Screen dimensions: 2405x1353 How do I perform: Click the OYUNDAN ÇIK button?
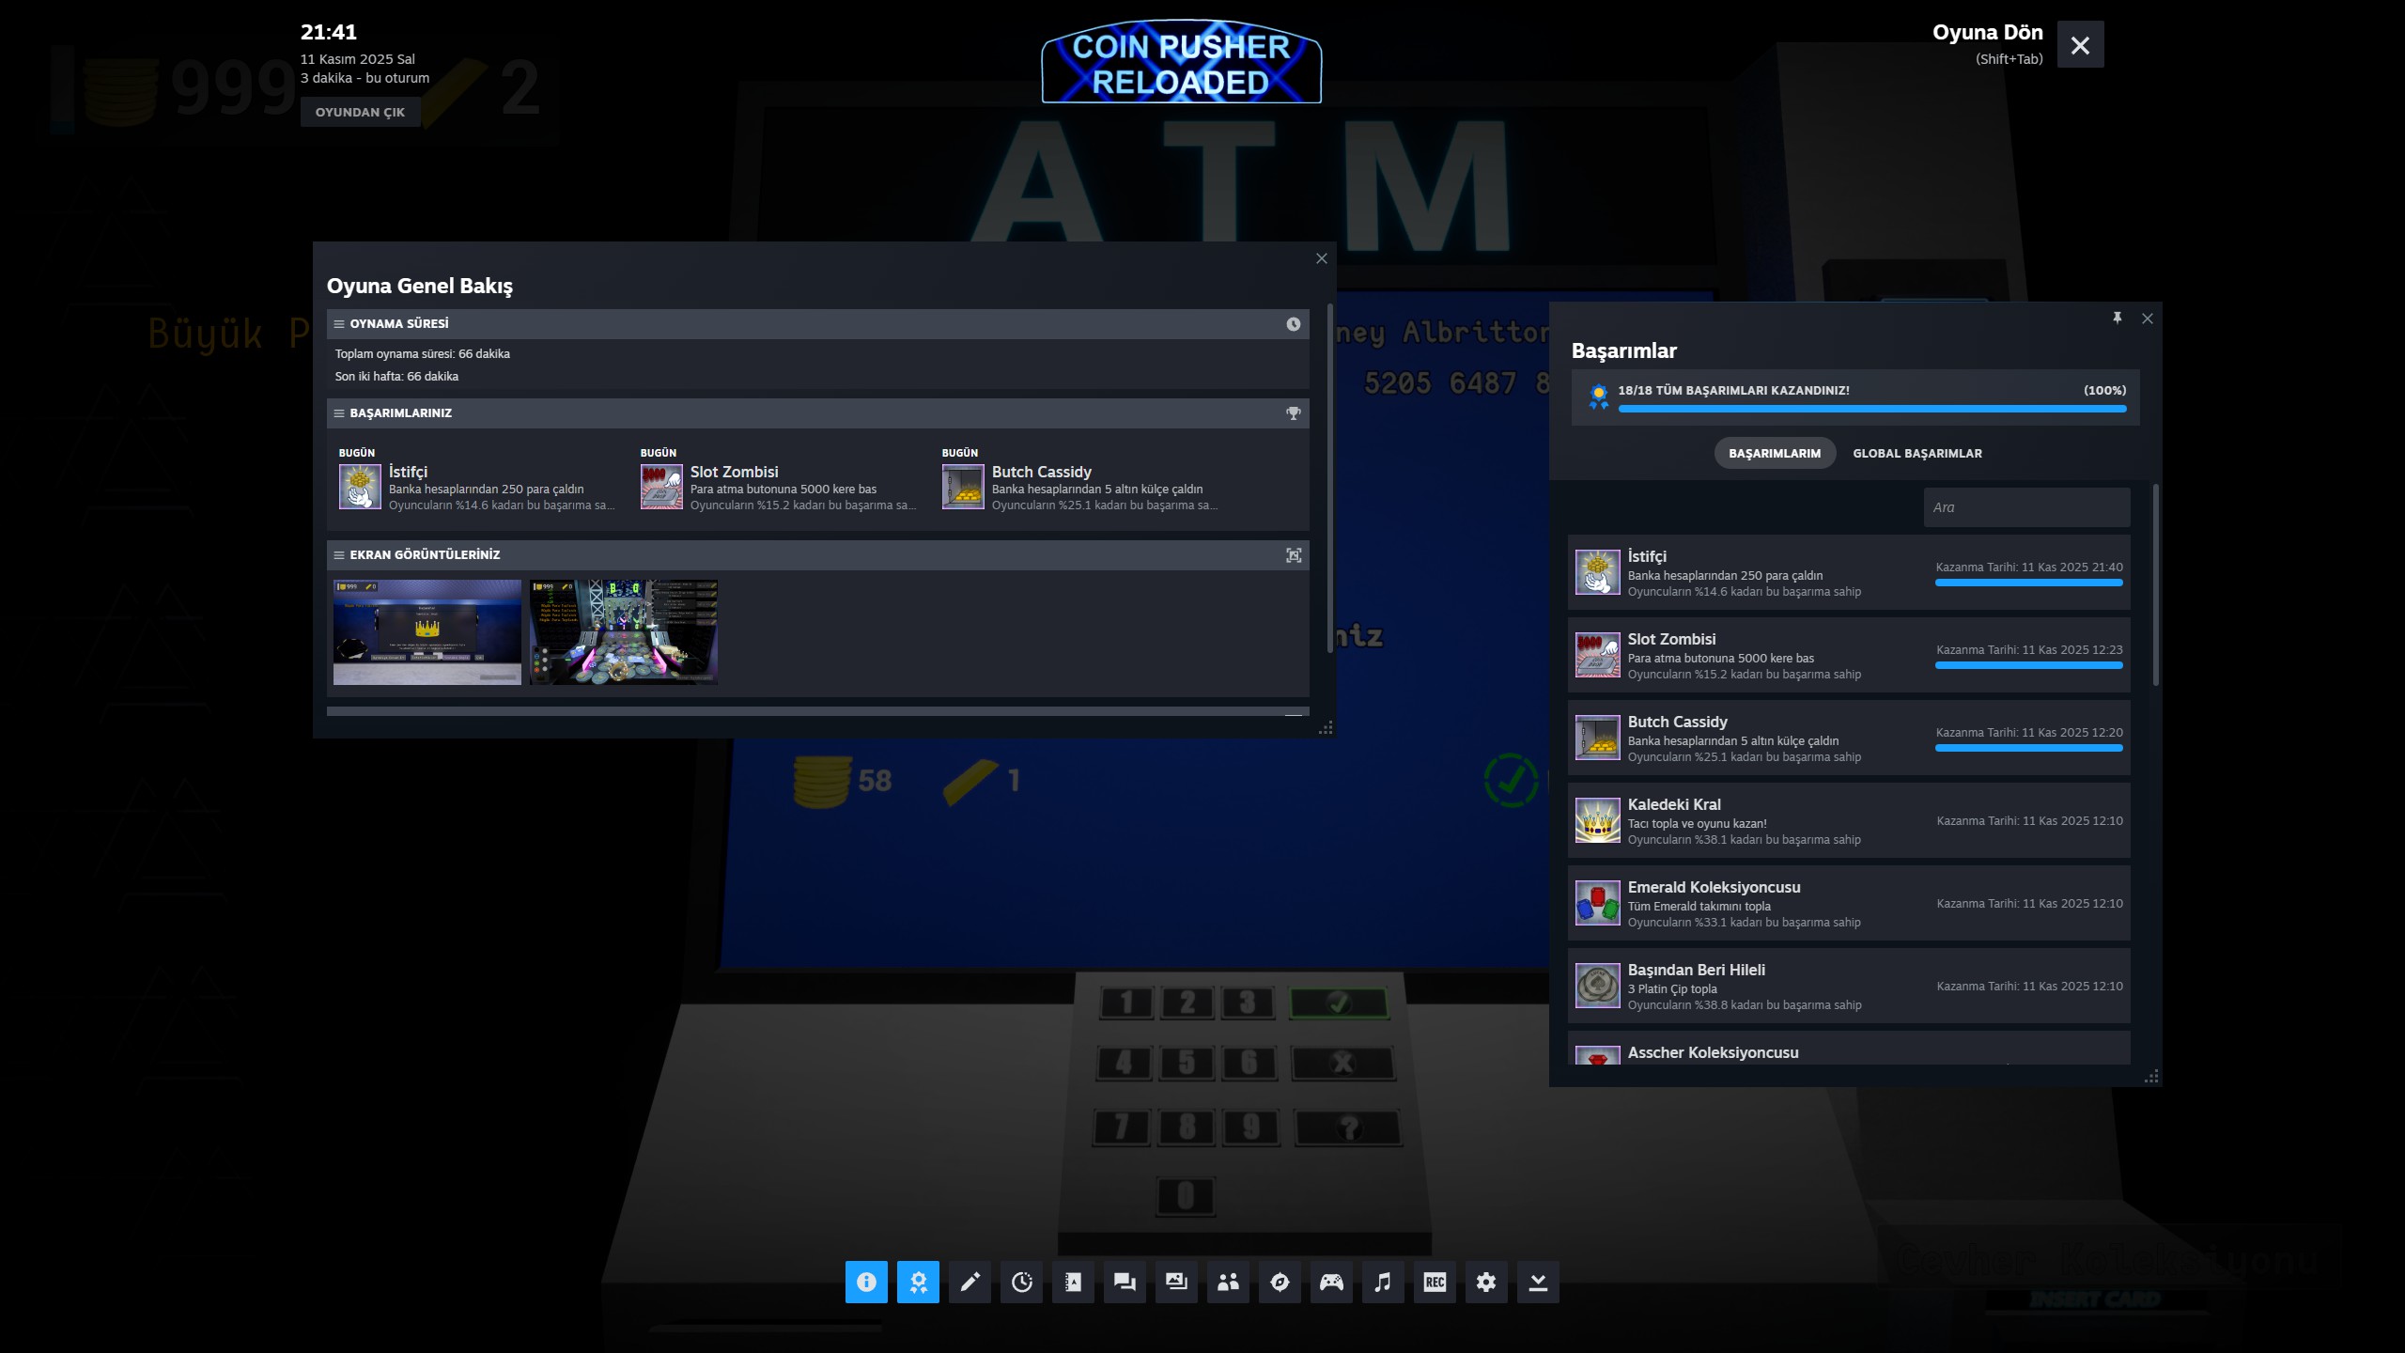click(360, 112)
